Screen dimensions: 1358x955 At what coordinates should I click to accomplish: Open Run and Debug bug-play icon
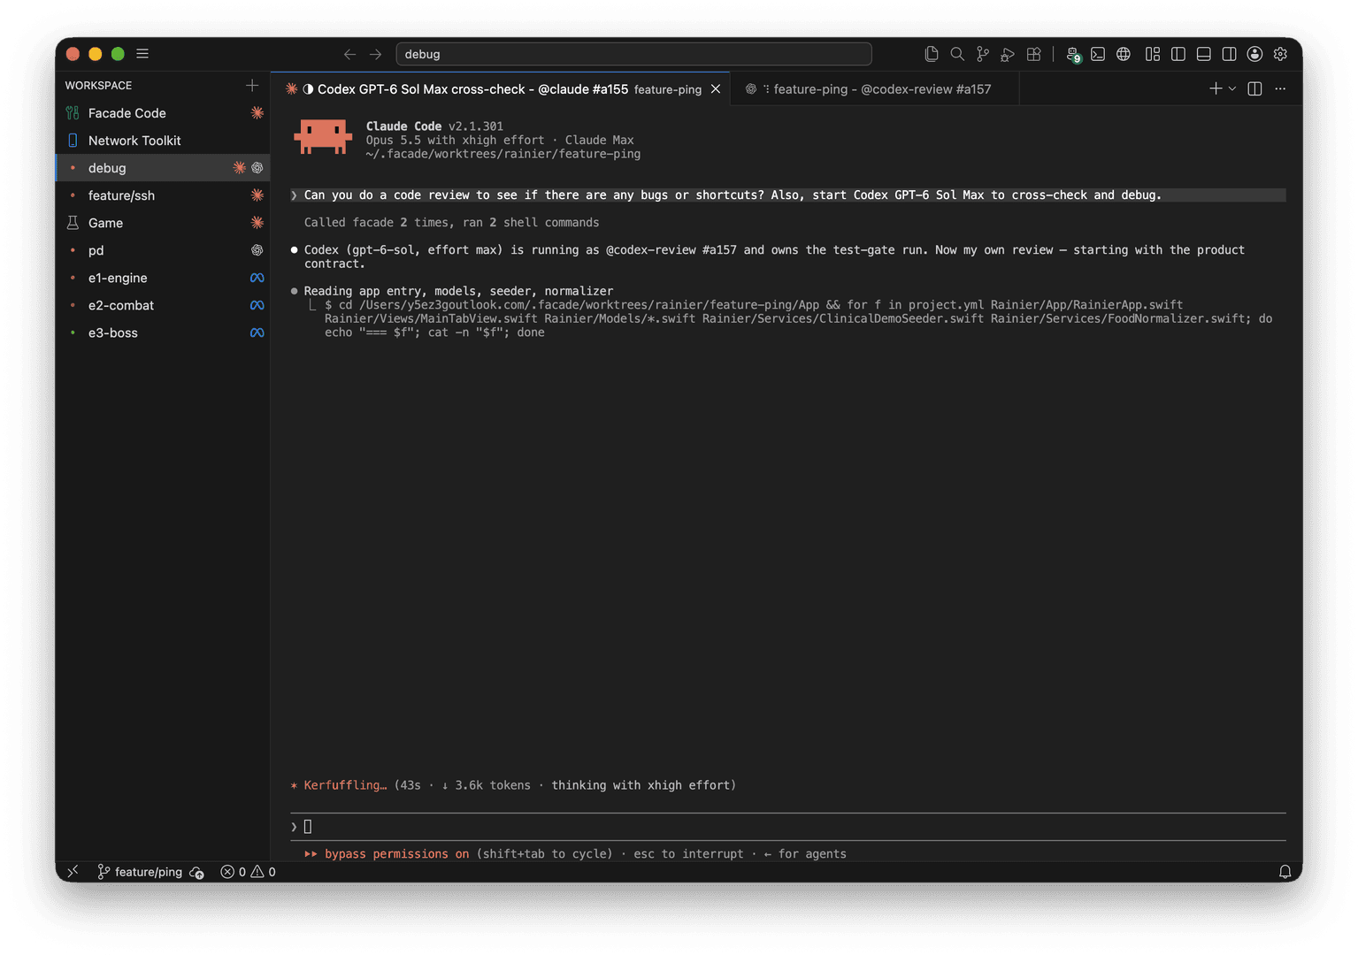(x=1008, y=54)
